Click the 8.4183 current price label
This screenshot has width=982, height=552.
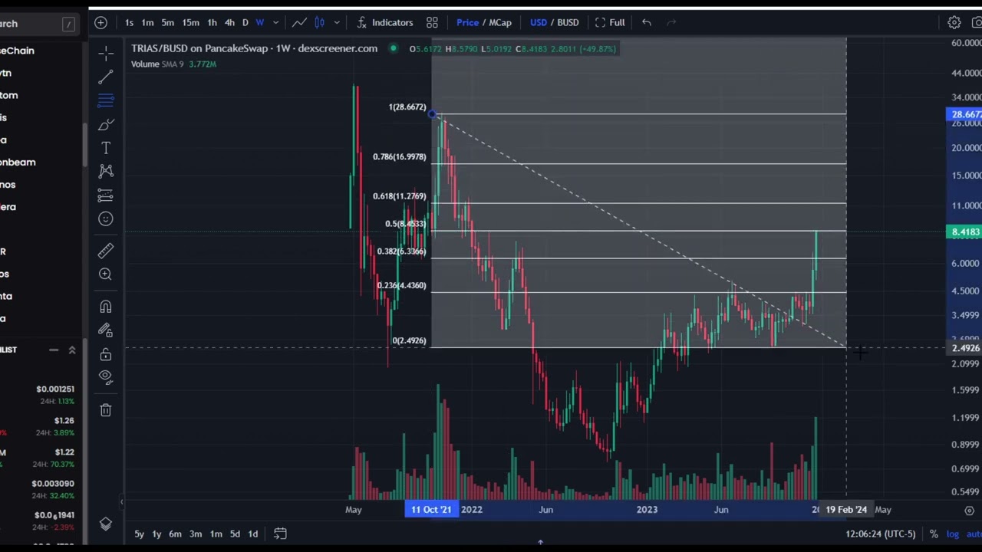click(x=964, y=232)
